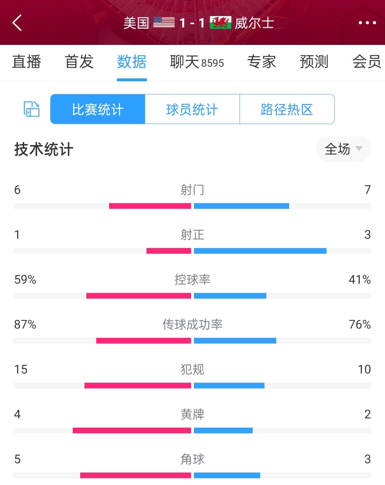Tap the Wales flag icon
The height and width of the screenshot is (485, 385).
220,22
